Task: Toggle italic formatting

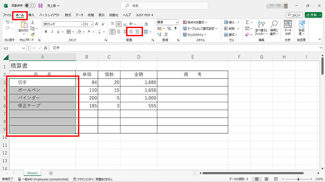Action: (x=52, y=31)
